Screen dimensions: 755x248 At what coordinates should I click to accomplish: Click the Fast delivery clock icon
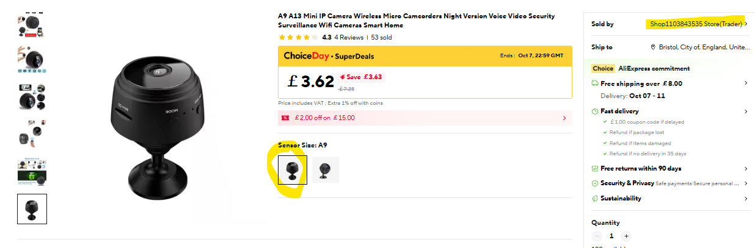595,112
